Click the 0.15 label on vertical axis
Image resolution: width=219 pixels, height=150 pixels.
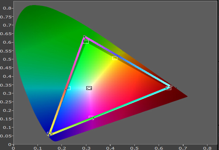point(5,119)
